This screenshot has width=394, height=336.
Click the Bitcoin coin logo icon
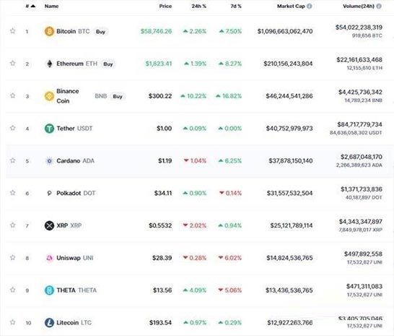click(49, 32)
